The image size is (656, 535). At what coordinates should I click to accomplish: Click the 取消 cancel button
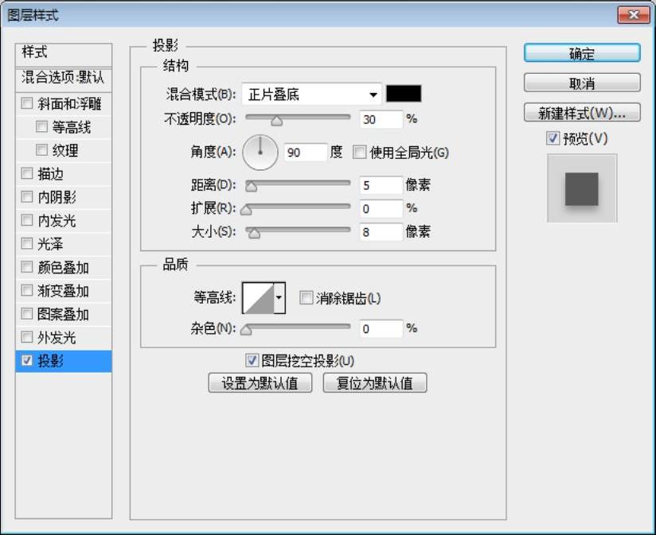coord(582,83)
